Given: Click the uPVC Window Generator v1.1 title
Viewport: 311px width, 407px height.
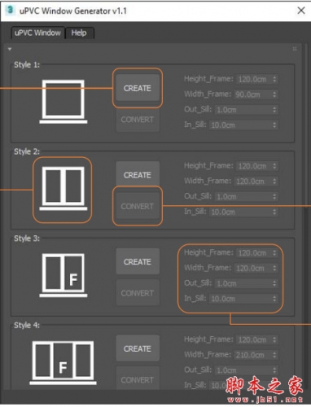Looking at the screenshot, I should (x=73, y=11).
